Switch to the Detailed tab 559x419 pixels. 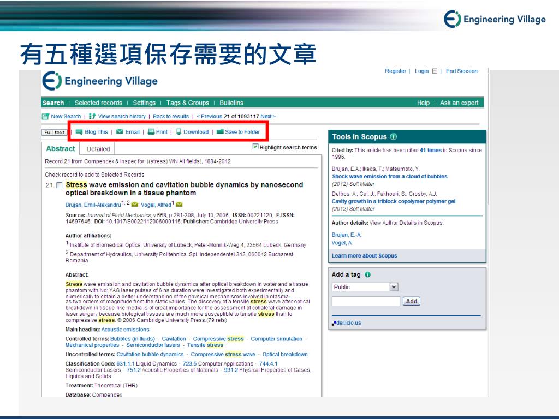[x=98, y=149]
